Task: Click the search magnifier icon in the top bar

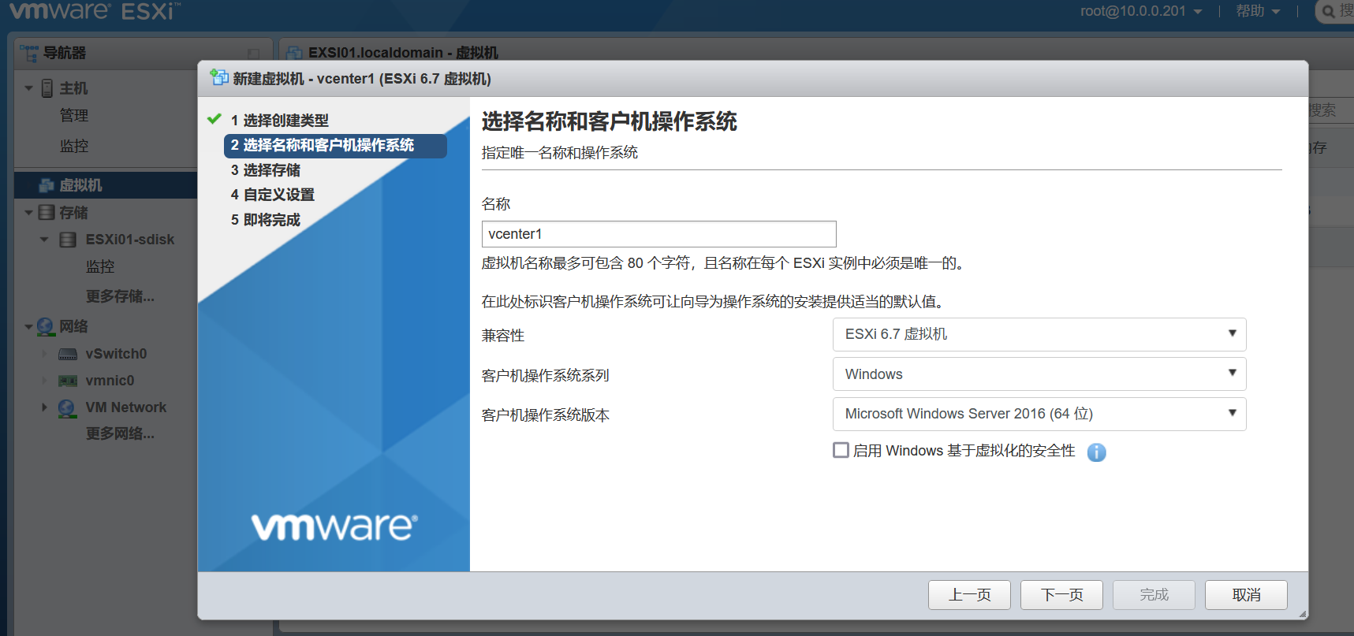Action: point(1328,11)
